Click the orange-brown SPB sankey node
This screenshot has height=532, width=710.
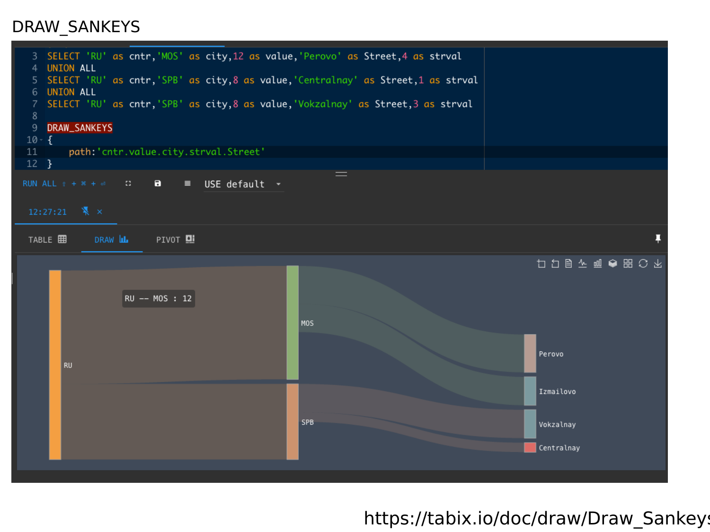(x=293, y=421)
